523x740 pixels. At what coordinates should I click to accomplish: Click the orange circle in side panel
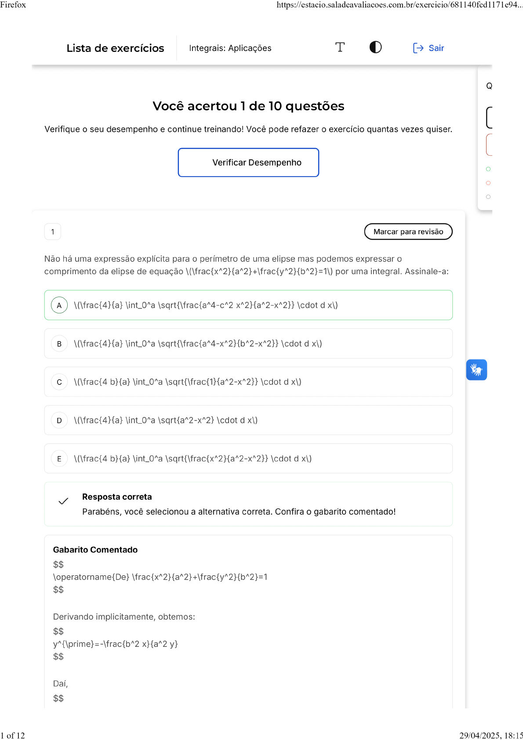coord(488,183)
